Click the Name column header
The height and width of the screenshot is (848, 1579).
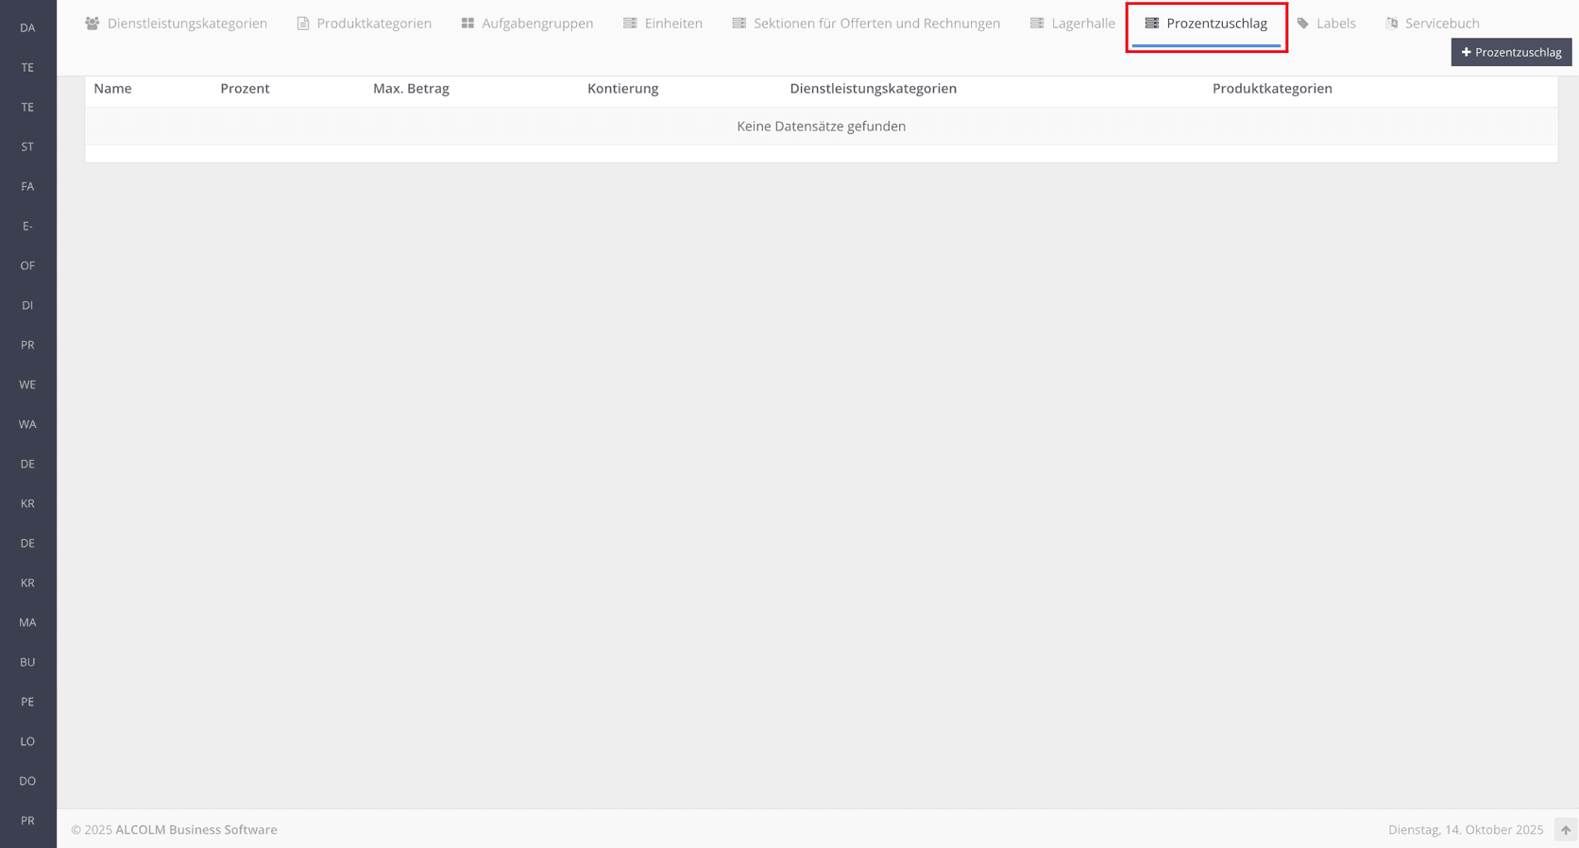[x=112, y=89]
